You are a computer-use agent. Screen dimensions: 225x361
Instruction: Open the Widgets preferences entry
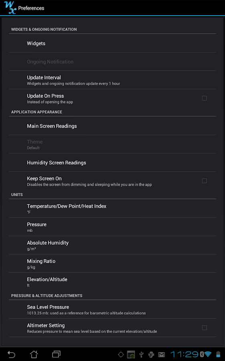112,43
